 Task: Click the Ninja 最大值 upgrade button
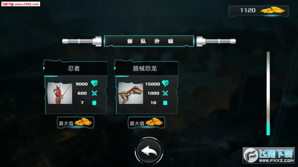[x=75, y=122]
